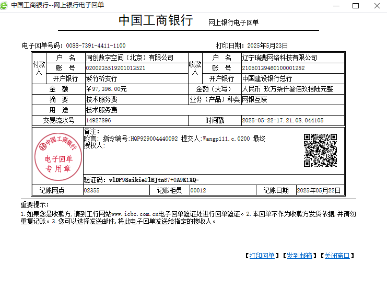The image size is (387, 287).
Task: Click the 摘要 value 技术服务费
Action: click(102, 99)
